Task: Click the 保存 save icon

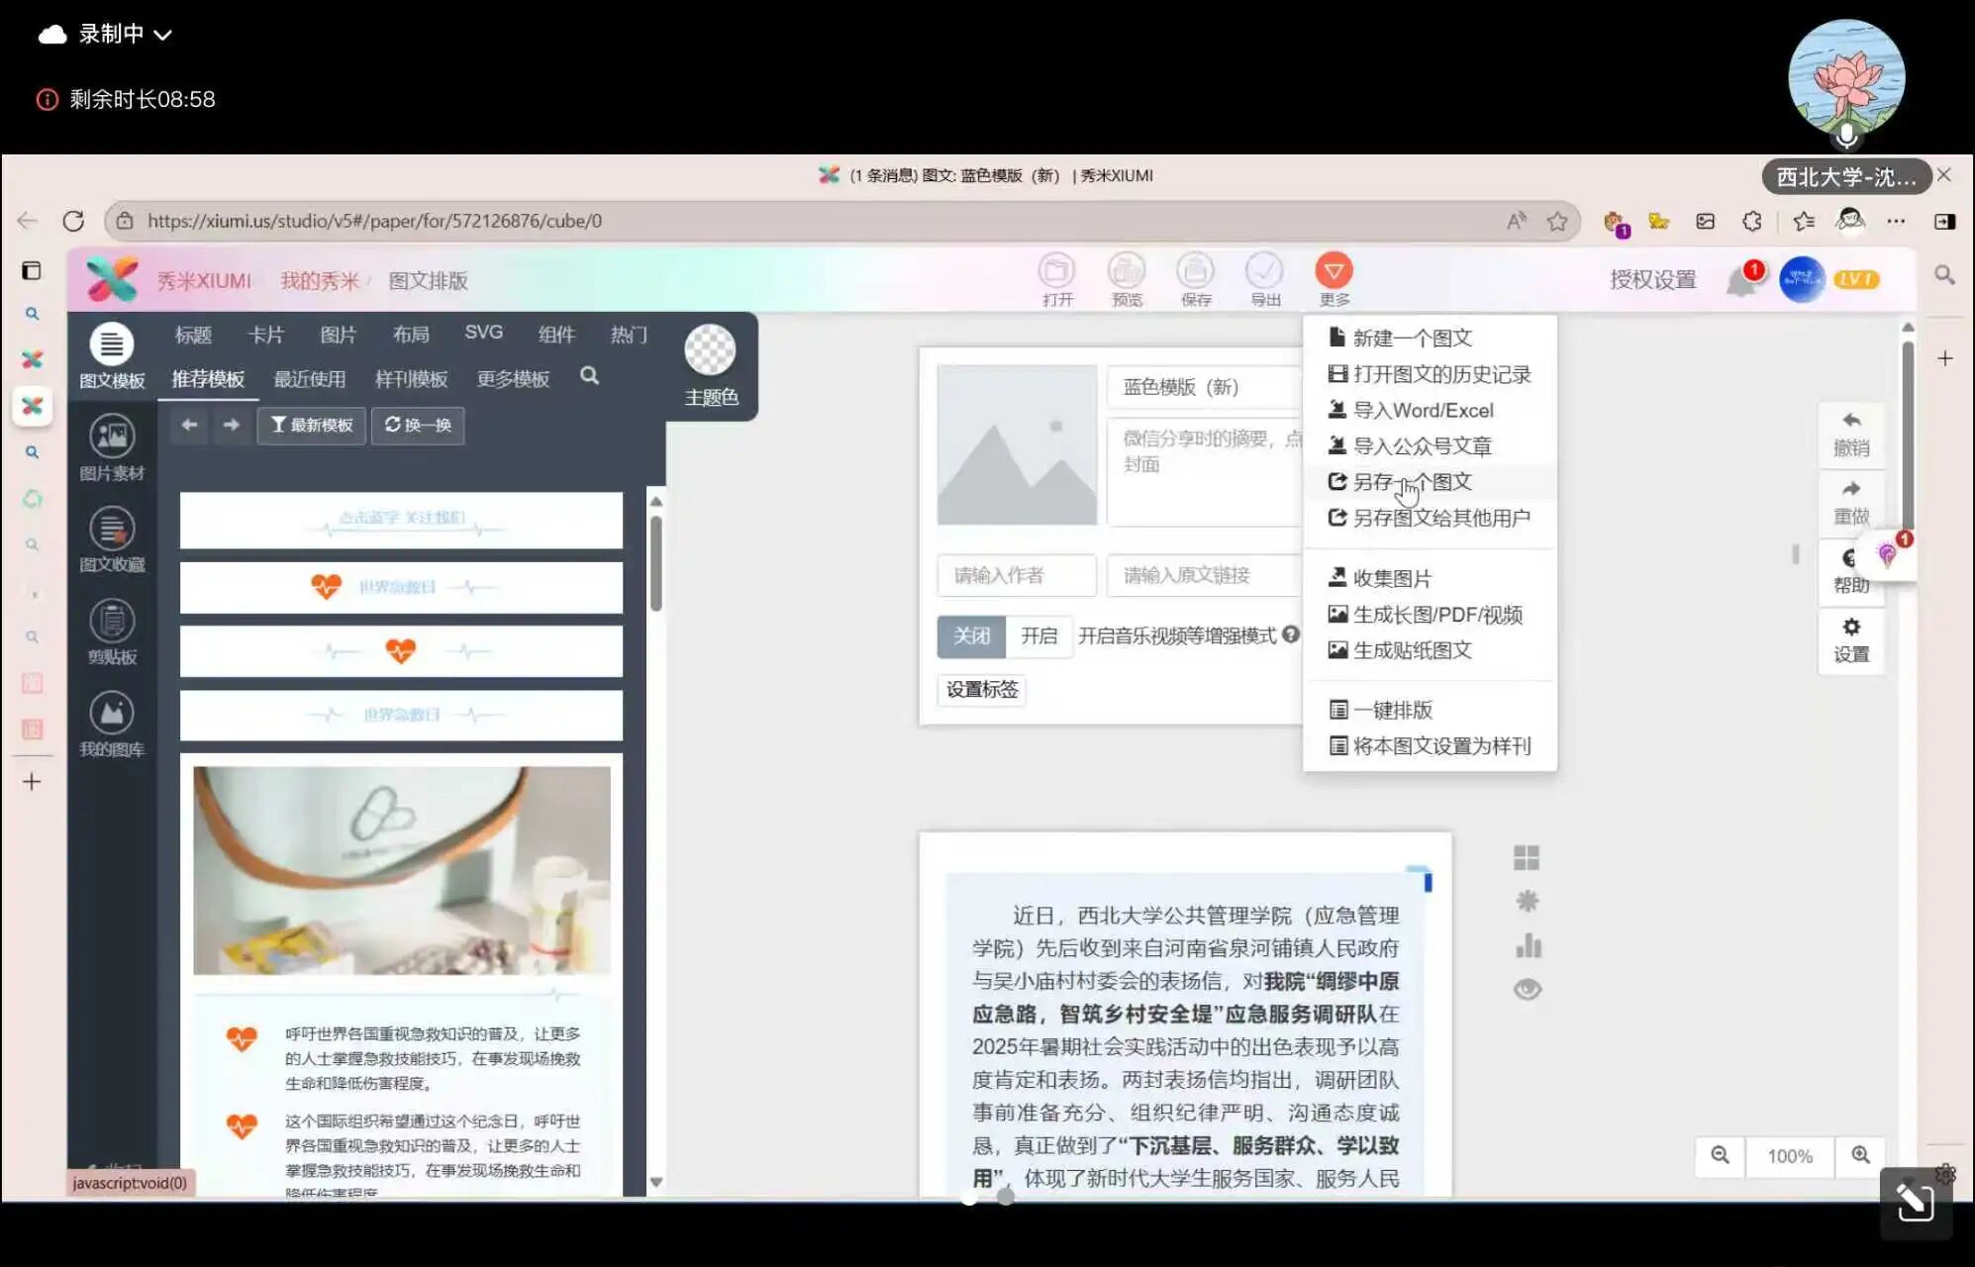Action: [x=1195, y=271]
